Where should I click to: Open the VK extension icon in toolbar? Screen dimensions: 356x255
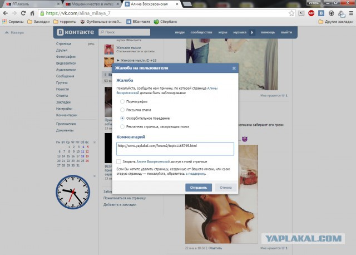pyautogui.click(x=321, y=13)
